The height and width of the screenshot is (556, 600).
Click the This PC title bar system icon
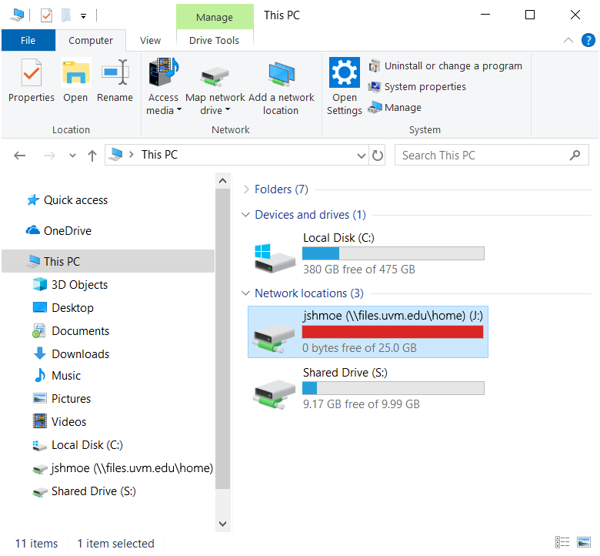[17, 15]
